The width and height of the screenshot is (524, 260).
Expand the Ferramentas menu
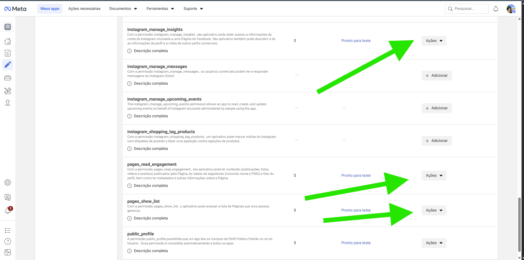[x=160, y=9]
